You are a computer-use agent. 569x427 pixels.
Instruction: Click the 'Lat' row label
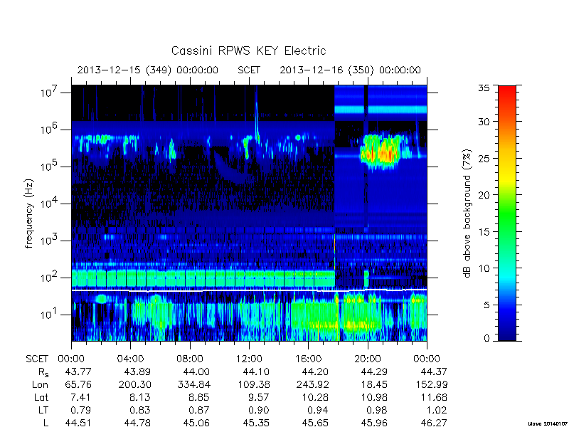pos(41,397)
